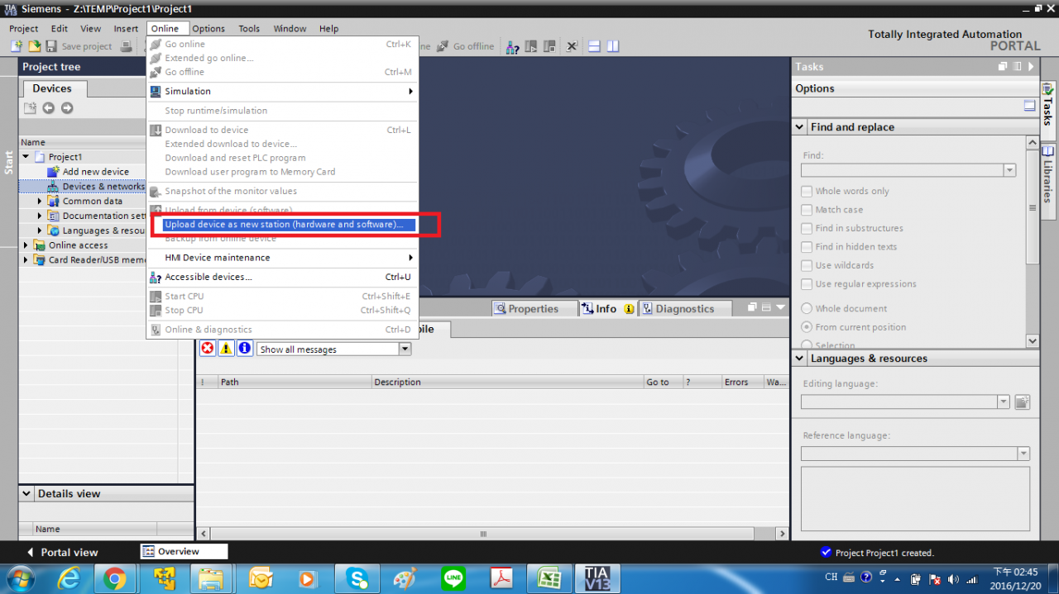The width and height of the screenshot is (1059, 594).
Task: Click the Stop CPU toolbar icon
Action: point(549,46)
